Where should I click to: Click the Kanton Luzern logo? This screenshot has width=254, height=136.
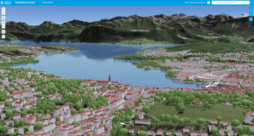click(x=6, y=3)
